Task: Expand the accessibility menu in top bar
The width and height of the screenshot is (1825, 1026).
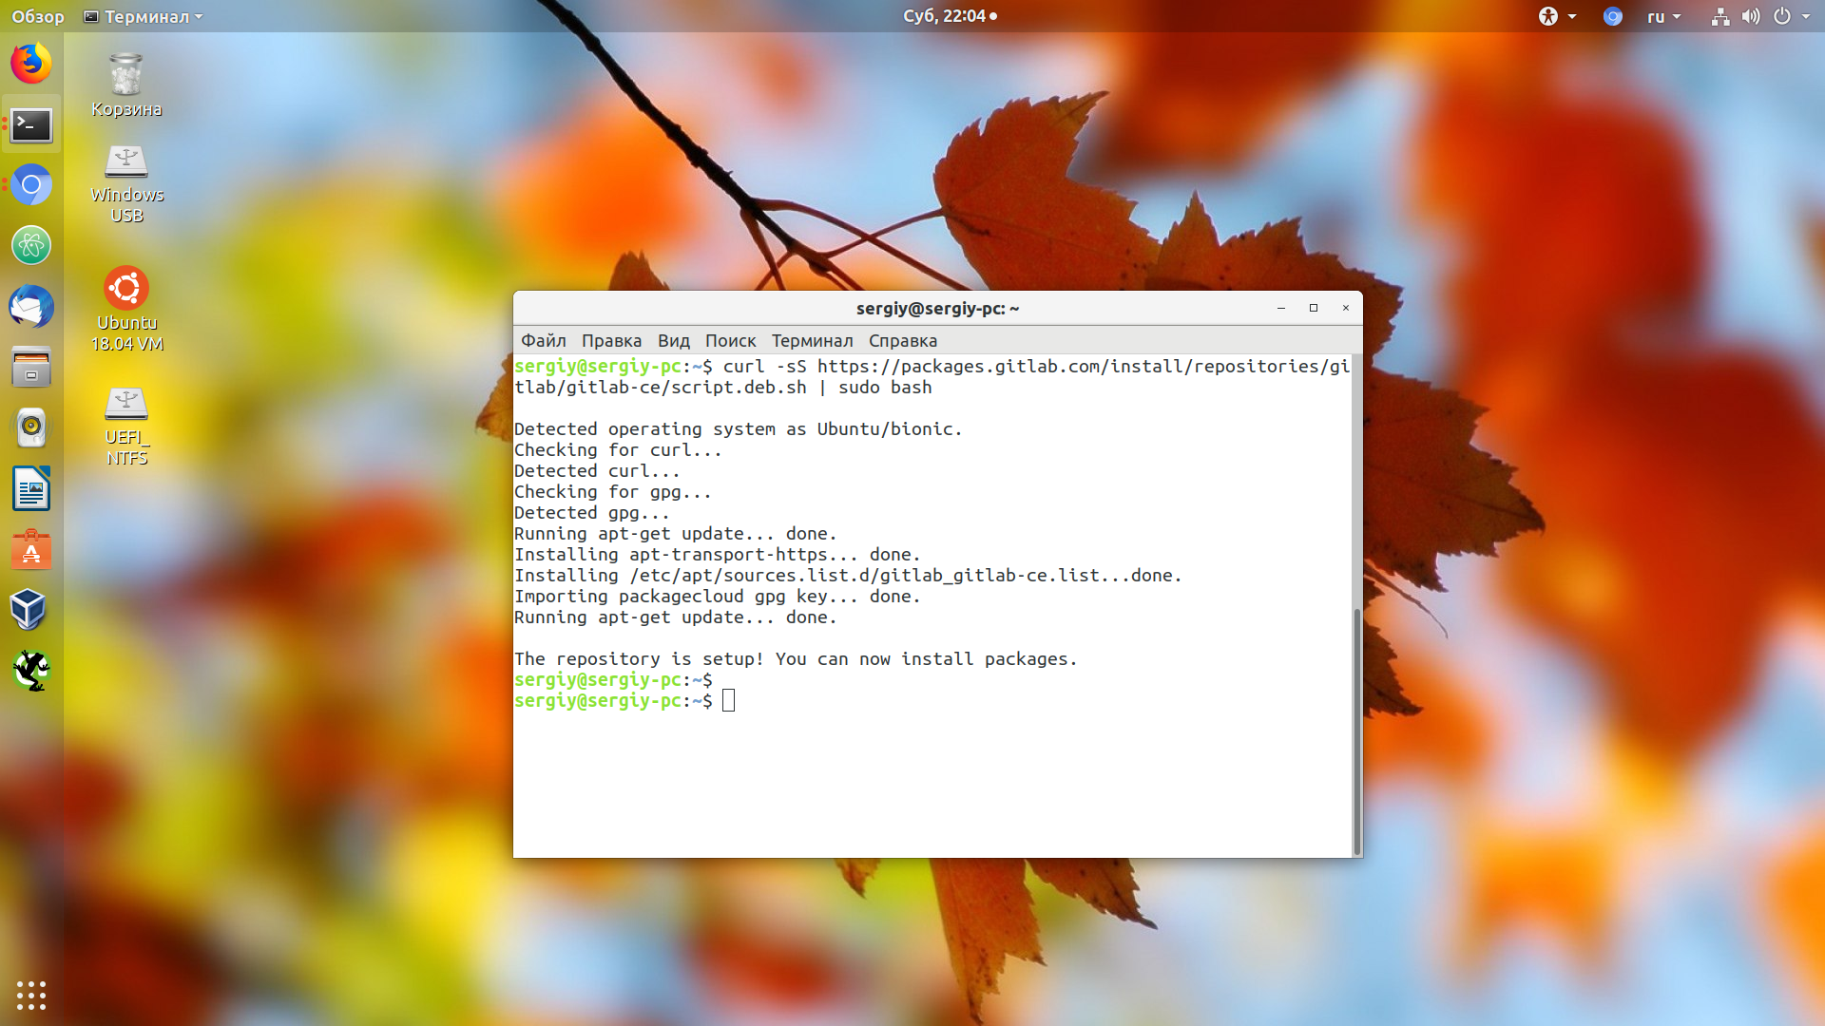Action: [x=1557, y=16]
